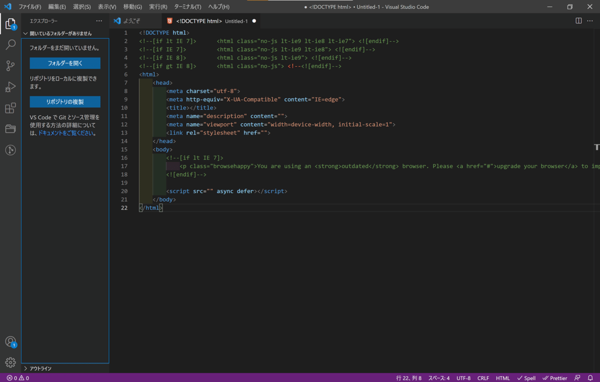Click the <script src="" async defer> line

[x=227, y=191]
